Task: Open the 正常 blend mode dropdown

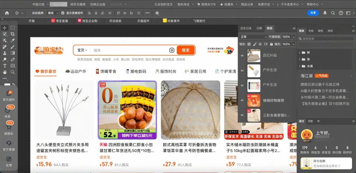Action: tap(253, 37)
